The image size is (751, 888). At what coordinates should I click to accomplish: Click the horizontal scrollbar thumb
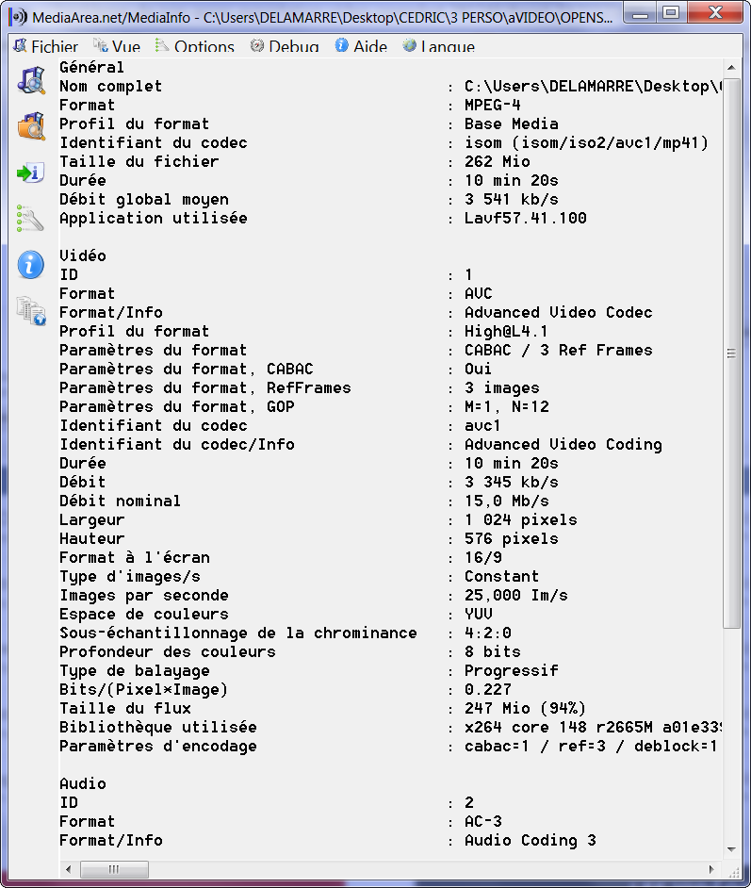point(113,868)
